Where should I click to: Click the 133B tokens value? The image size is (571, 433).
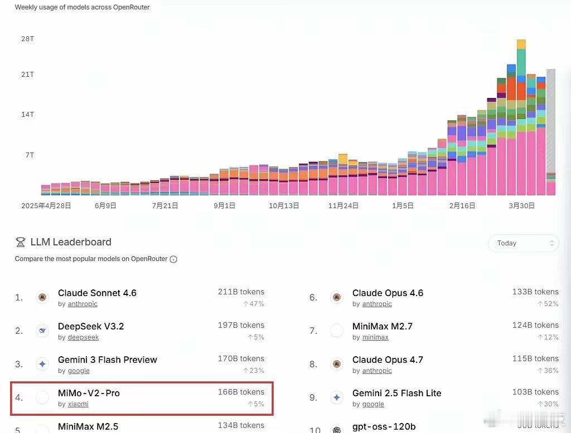tap(535, 292)
